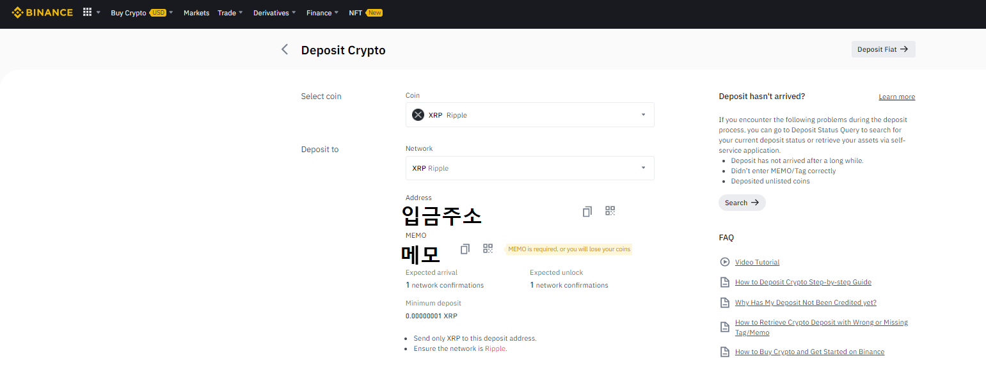Open Retrieve Crypto Deposit with Wrong Memo link
This screenshot has width=986, height=388.
point(822,327)
